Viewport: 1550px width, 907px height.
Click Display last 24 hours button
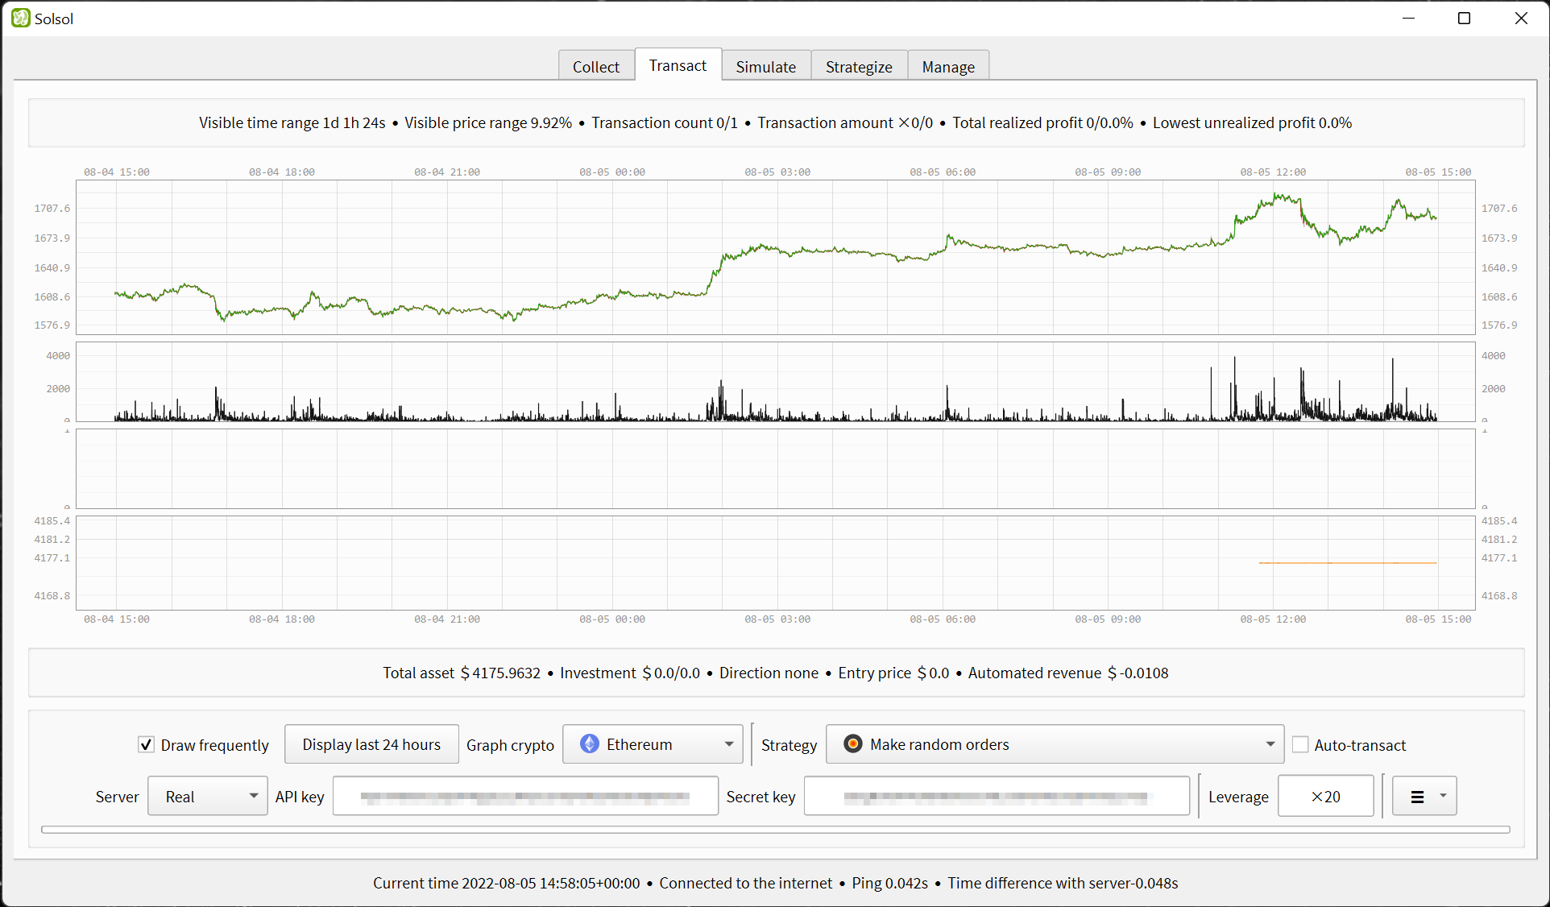pos(371,744)
